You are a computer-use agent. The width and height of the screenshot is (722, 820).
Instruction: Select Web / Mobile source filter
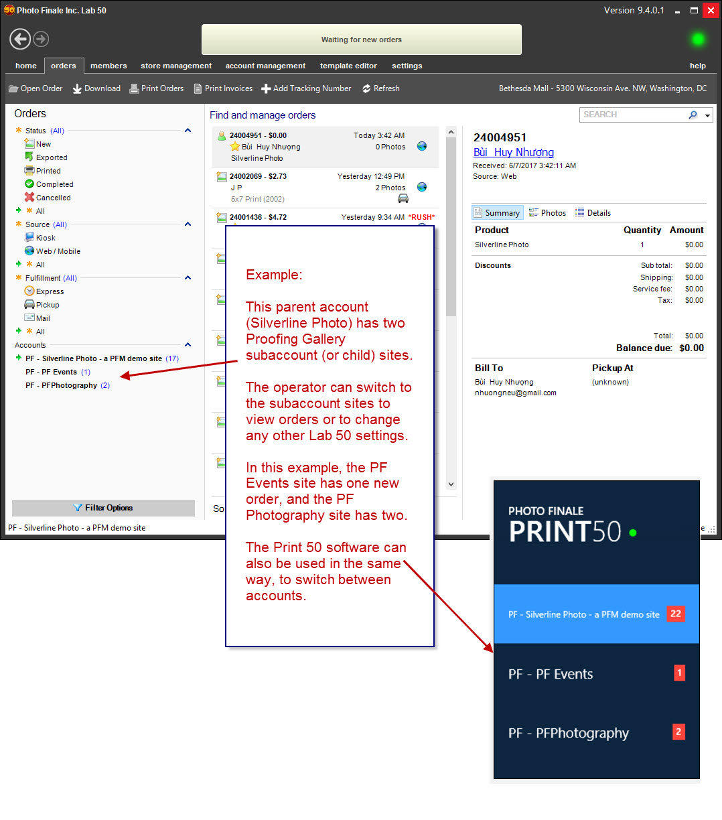click(52, 251)
